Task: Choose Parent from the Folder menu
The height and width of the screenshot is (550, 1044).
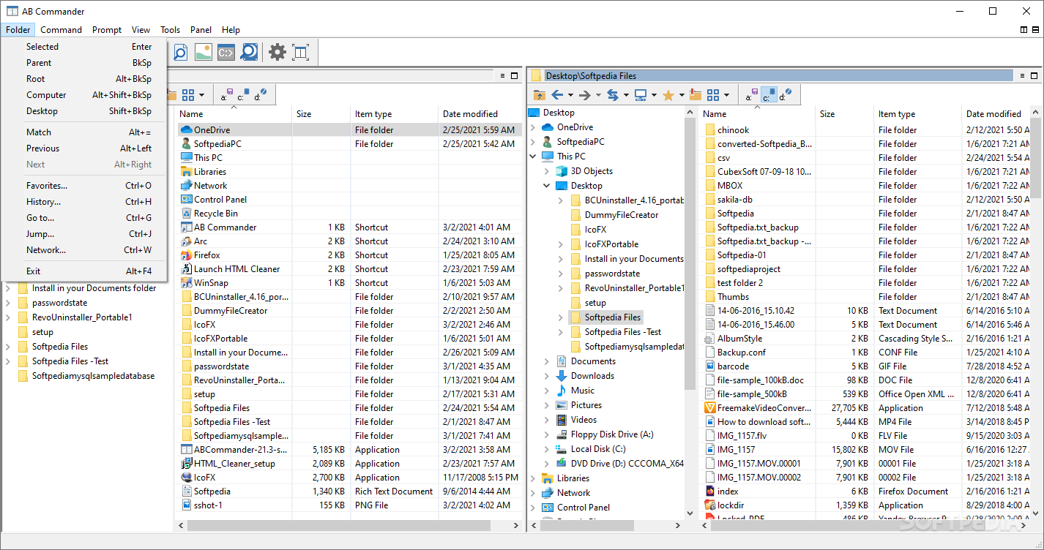Action: click(84, 63)
